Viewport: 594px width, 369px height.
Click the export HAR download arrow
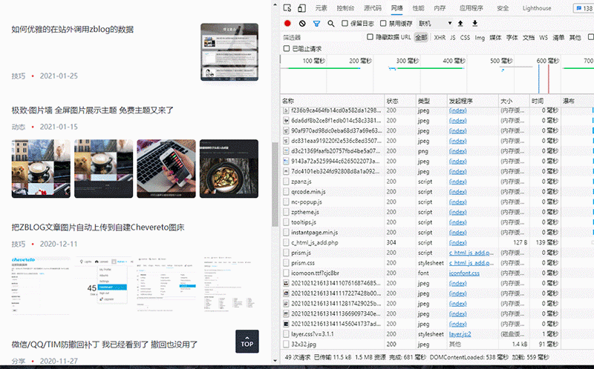coord(474,24)
